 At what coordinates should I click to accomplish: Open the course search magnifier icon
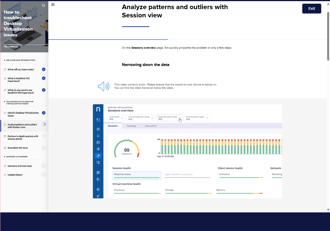pos(43,5)
